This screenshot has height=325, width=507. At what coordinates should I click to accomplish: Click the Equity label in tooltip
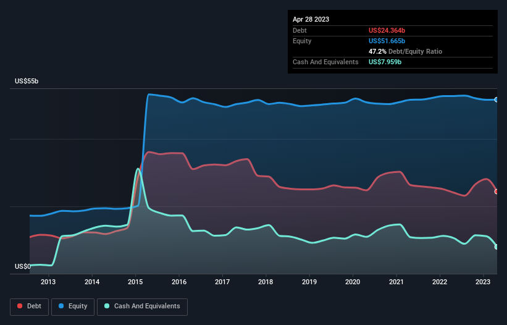click(302, 41)
